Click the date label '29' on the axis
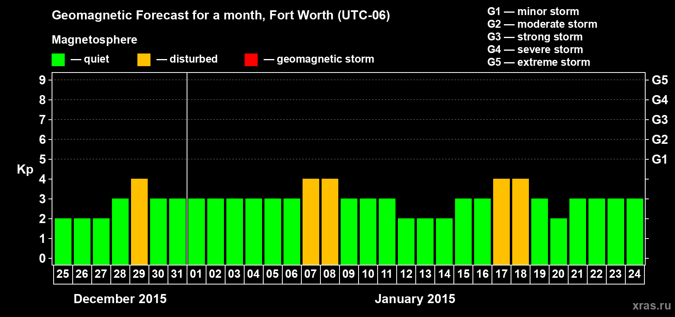The height and width of the screenshot is (317, 675). click(x=139, y=274)
